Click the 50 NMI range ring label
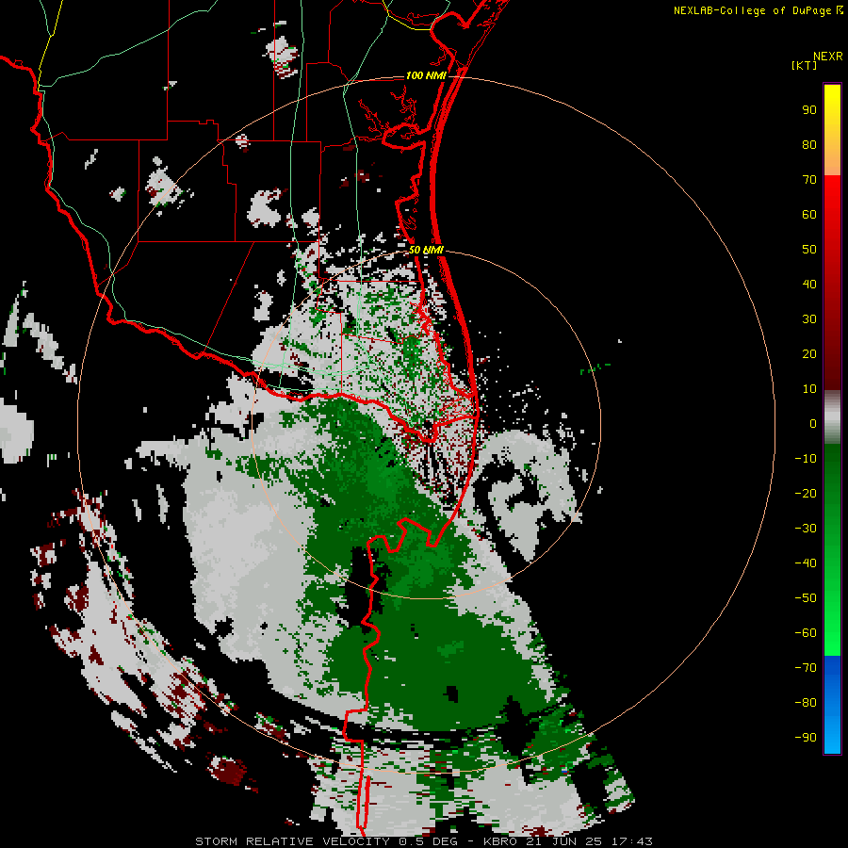Viewport: 848px width, 848px height. [x=426, y=250]
